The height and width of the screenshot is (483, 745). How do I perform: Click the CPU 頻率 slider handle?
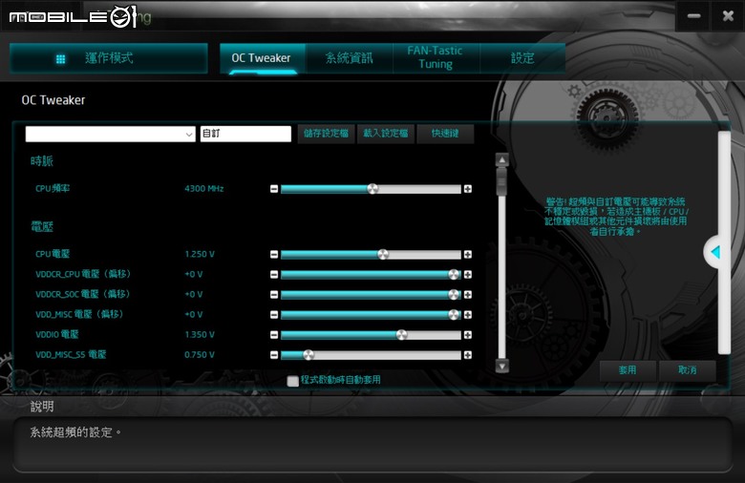(x=372, y=189)
